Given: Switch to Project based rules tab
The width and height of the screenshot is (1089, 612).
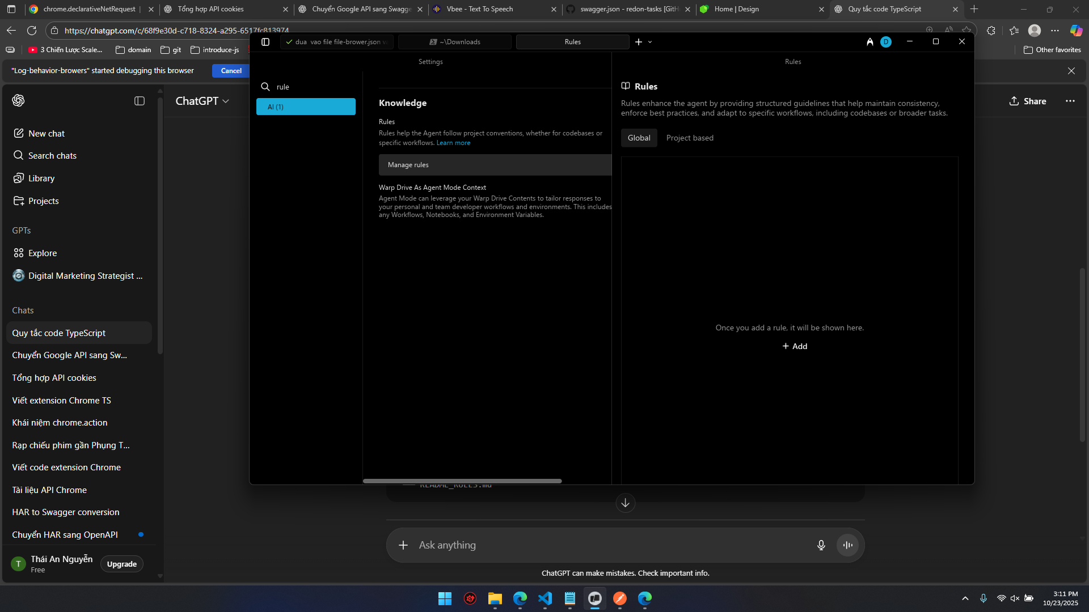Looking at the screenshot, I should pyautogui.click(x=690, y=138).
